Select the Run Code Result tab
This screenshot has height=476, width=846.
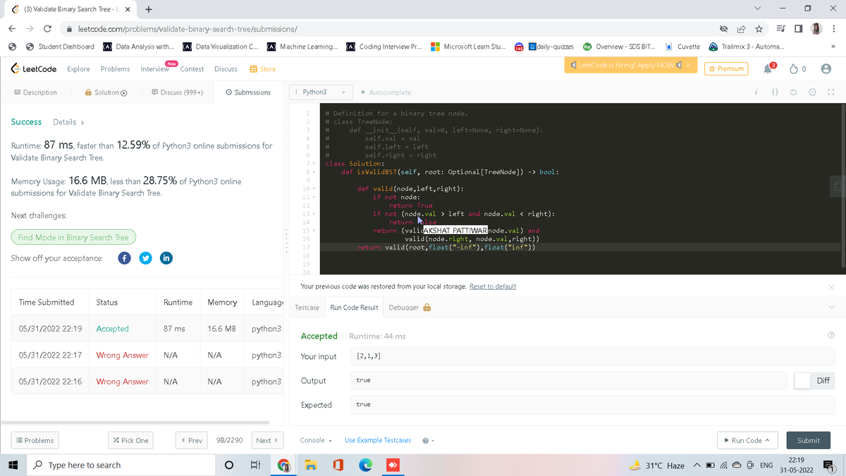354,307
